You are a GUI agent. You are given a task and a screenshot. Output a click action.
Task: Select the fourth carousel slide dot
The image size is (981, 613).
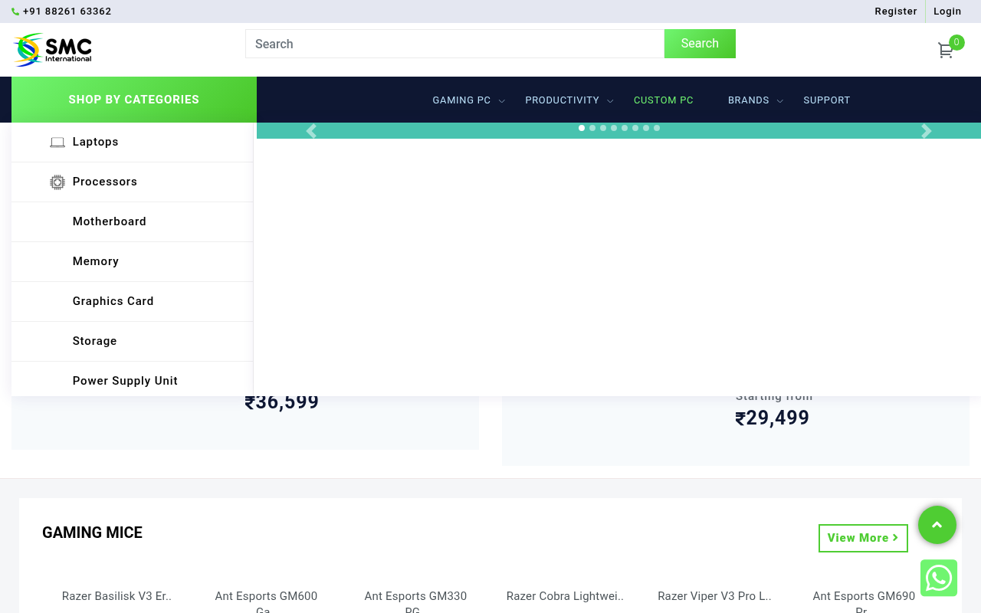(x=614, y=128)
